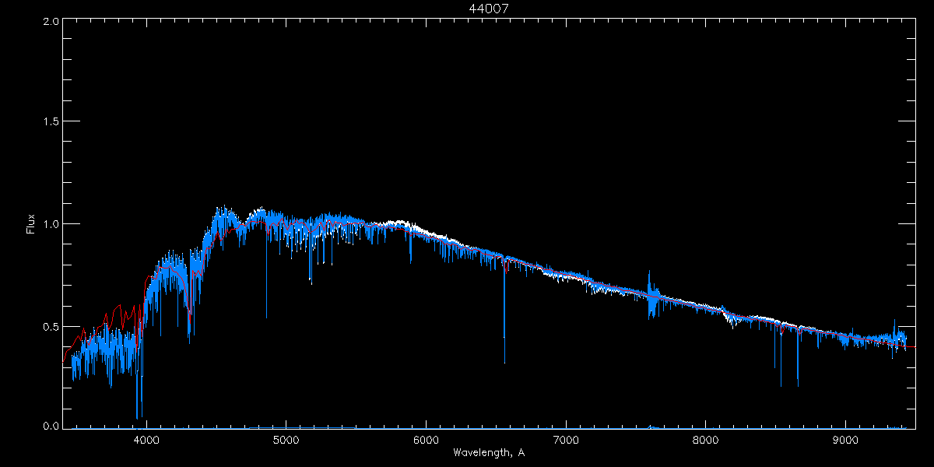934x467 pixels.
Task: Click the deep absorption line near 6560 Å
Action: pyautogui.click(x=504, y=361)
